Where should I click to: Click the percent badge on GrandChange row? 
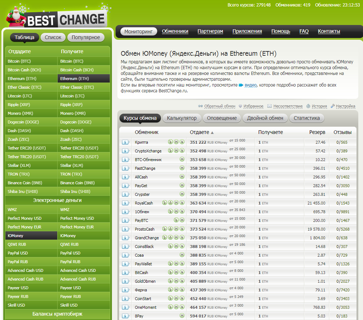[182, 237]
